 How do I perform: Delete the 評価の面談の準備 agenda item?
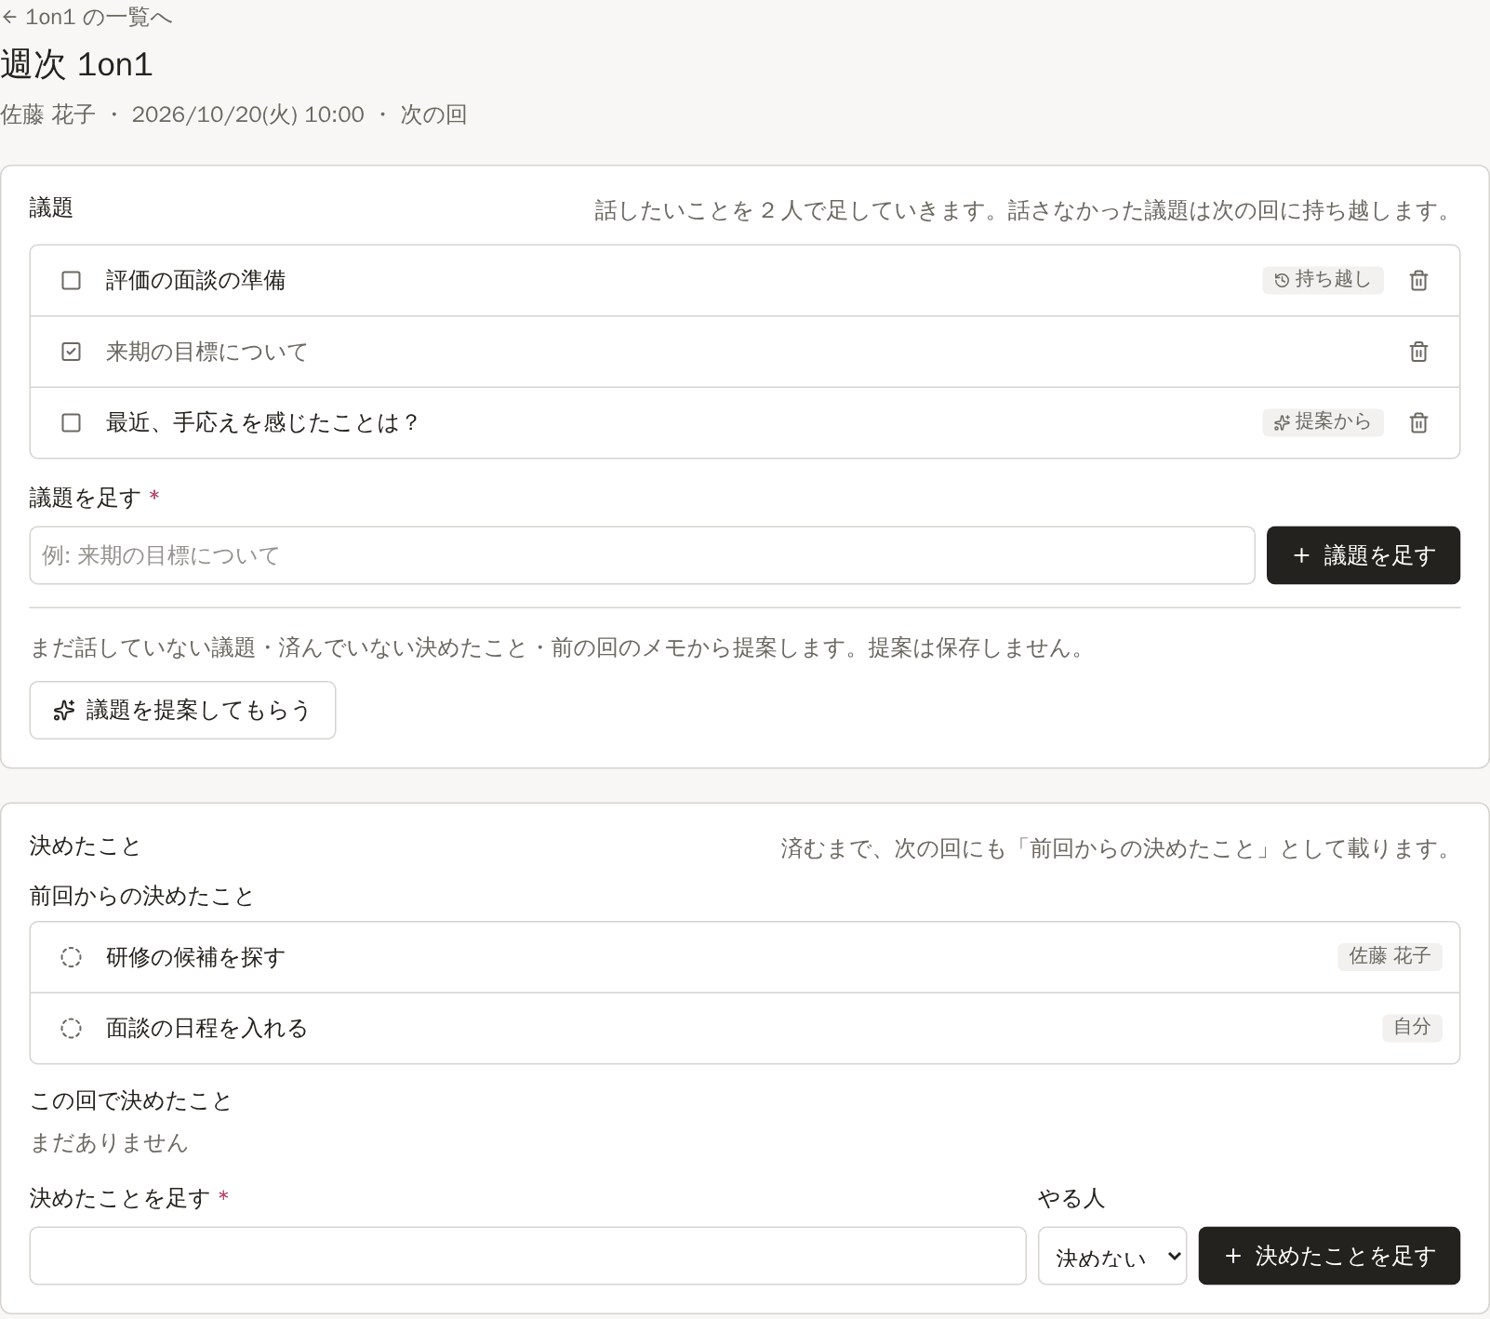pyautogui.click(x=1418, y=280)
